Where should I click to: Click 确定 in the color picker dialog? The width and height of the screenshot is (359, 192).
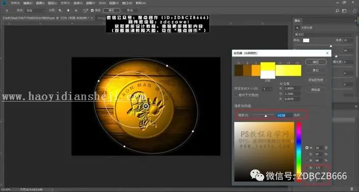(x=316, y=62)
